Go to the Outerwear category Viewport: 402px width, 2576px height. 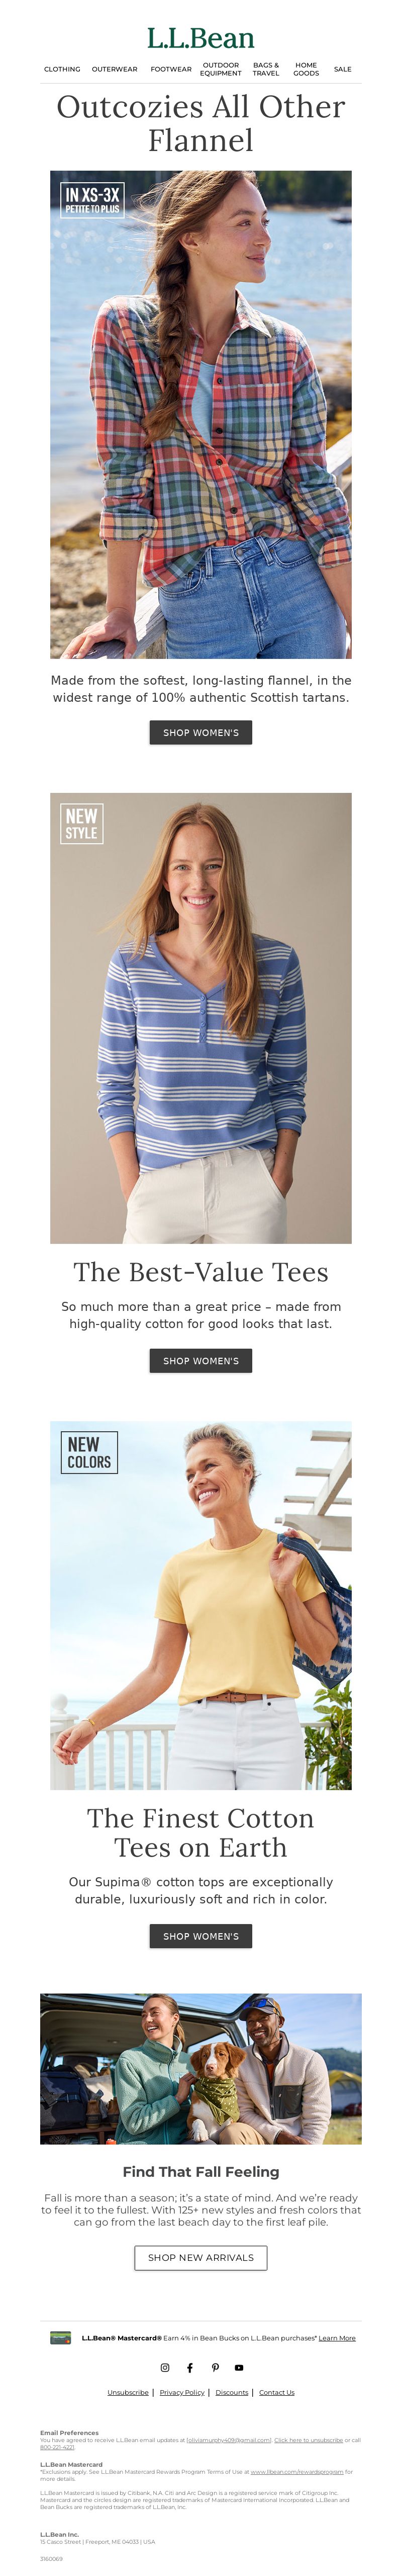pos(115,69)
